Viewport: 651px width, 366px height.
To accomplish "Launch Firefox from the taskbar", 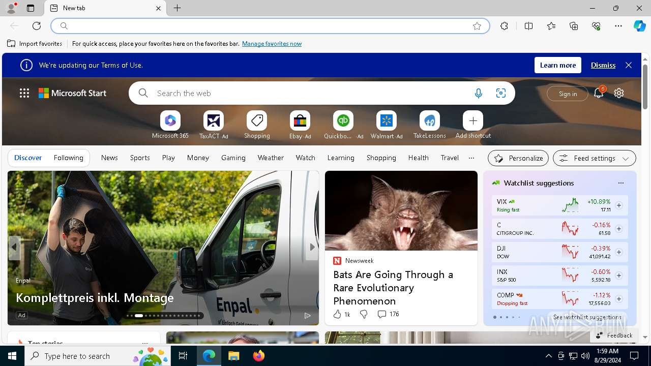I will click(x=259, y=356).
